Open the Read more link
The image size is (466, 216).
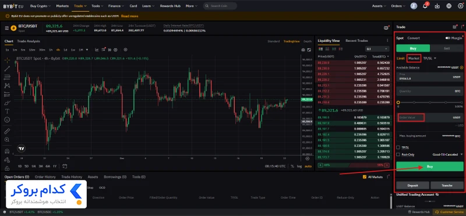point(129,16)
